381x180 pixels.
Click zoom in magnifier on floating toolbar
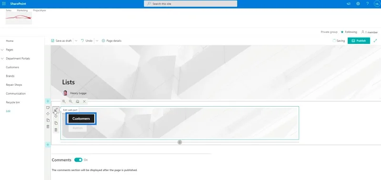click(x=64, y=101)
